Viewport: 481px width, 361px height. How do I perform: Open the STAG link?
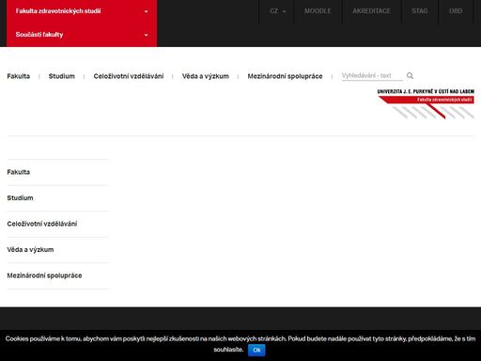(x=420, y=11)
